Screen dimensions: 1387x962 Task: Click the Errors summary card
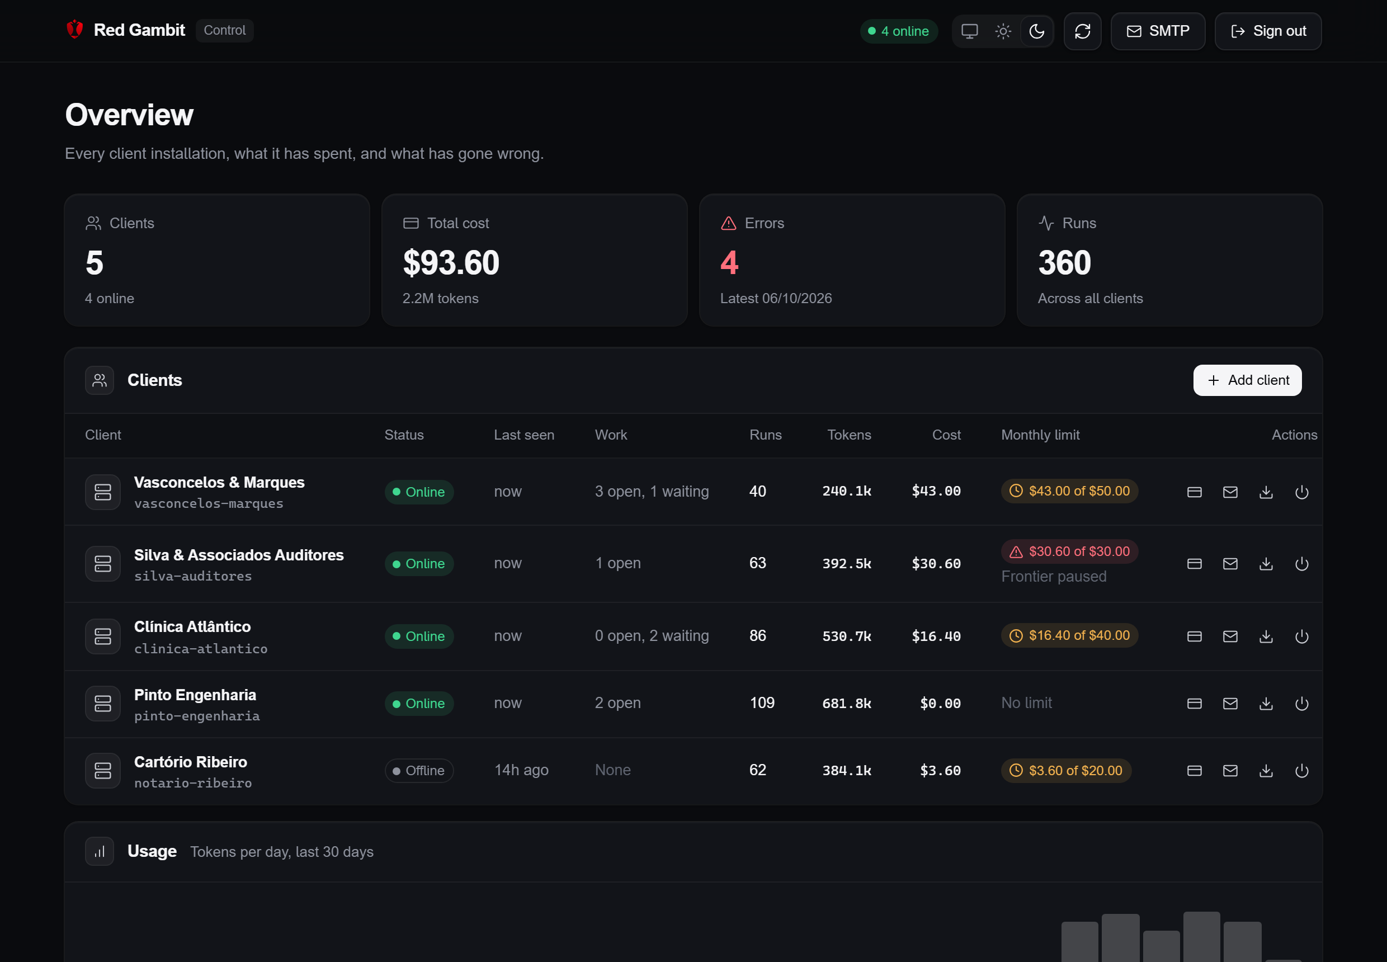(852, 261)
